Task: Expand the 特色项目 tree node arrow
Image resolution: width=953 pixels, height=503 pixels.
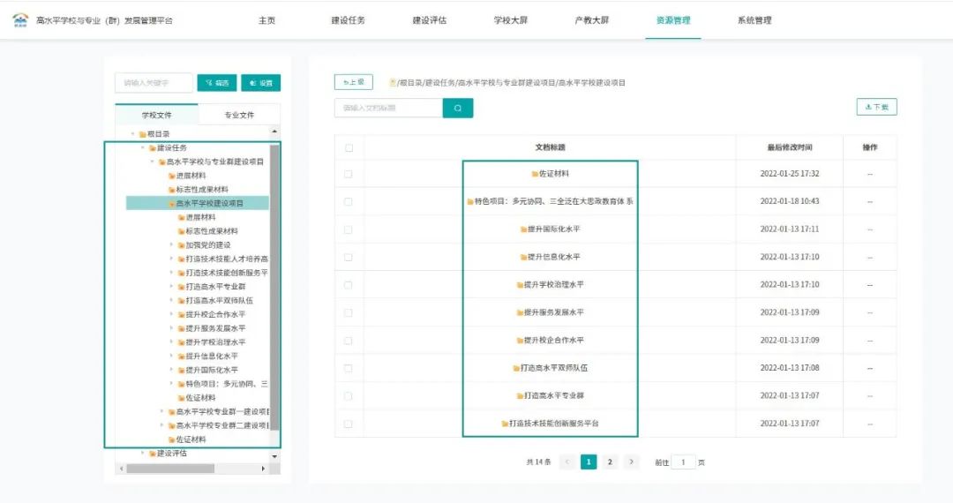Action: click(x=171, y=384)
